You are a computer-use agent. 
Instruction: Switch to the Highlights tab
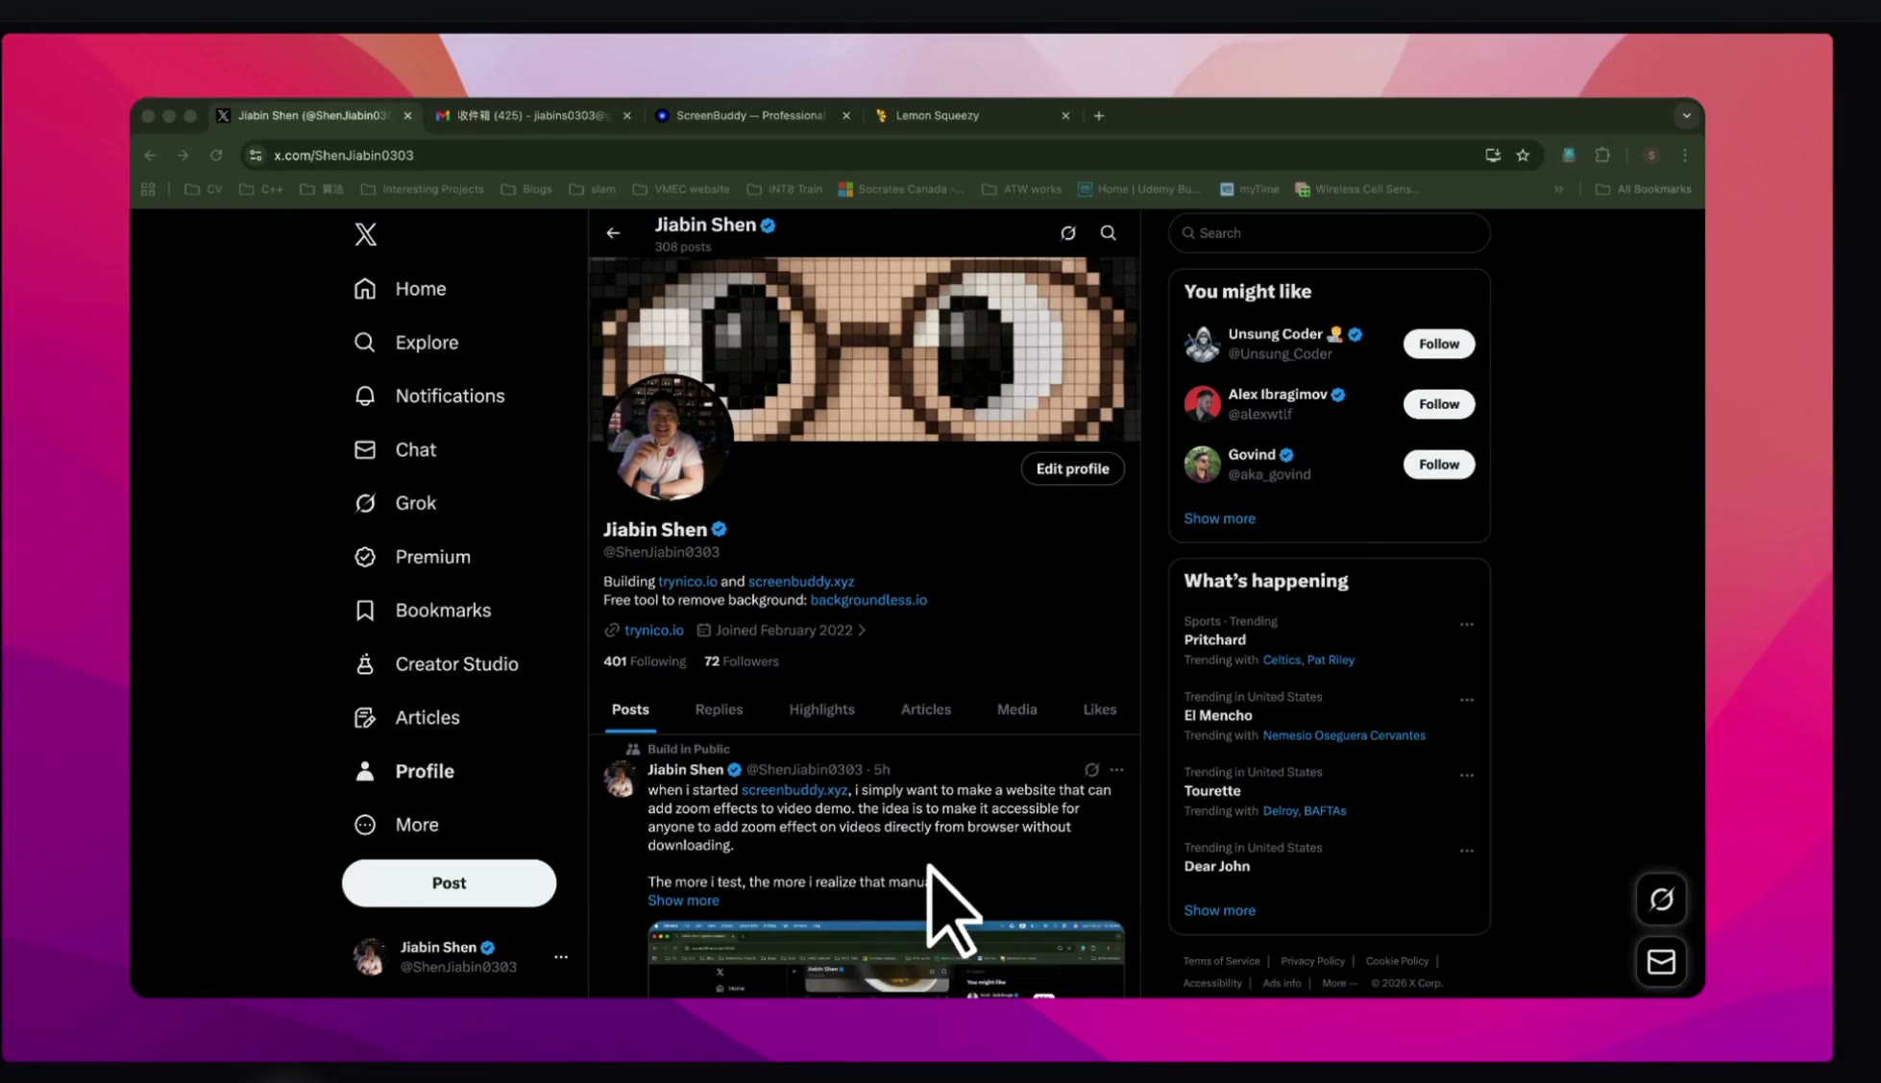tap(821, 710)
